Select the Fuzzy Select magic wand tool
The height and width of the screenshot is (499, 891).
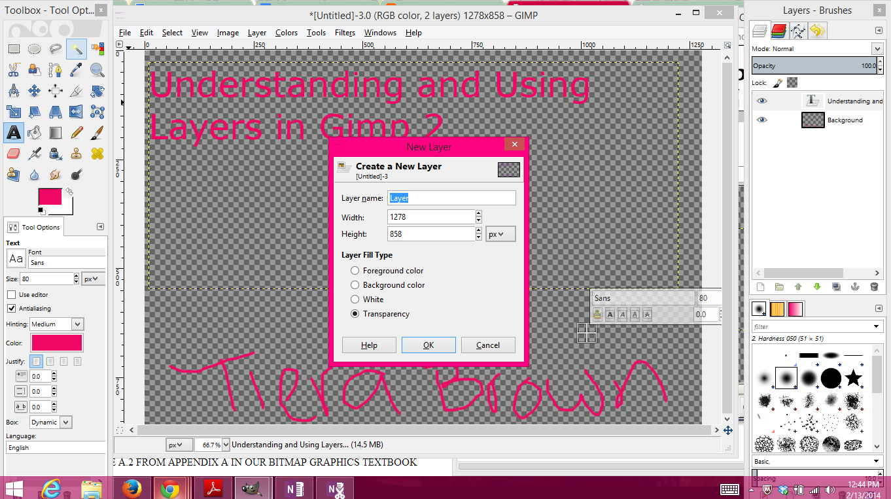[x=77, y=48]
